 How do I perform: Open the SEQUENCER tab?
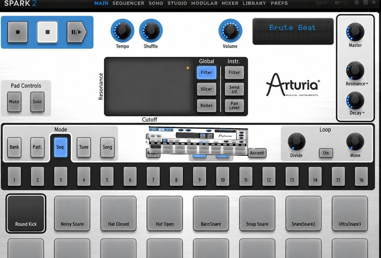point(128,3)
